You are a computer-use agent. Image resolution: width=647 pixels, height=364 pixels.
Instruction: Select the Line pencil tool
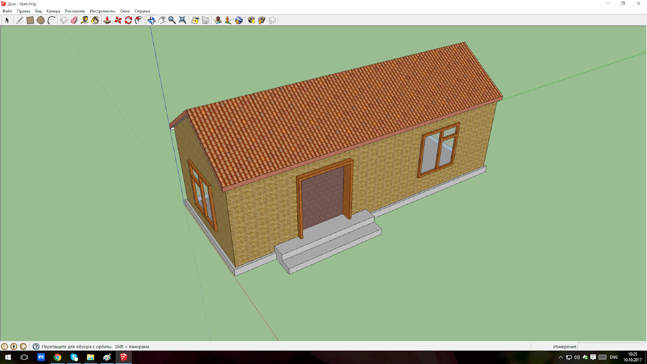point(19,20)
